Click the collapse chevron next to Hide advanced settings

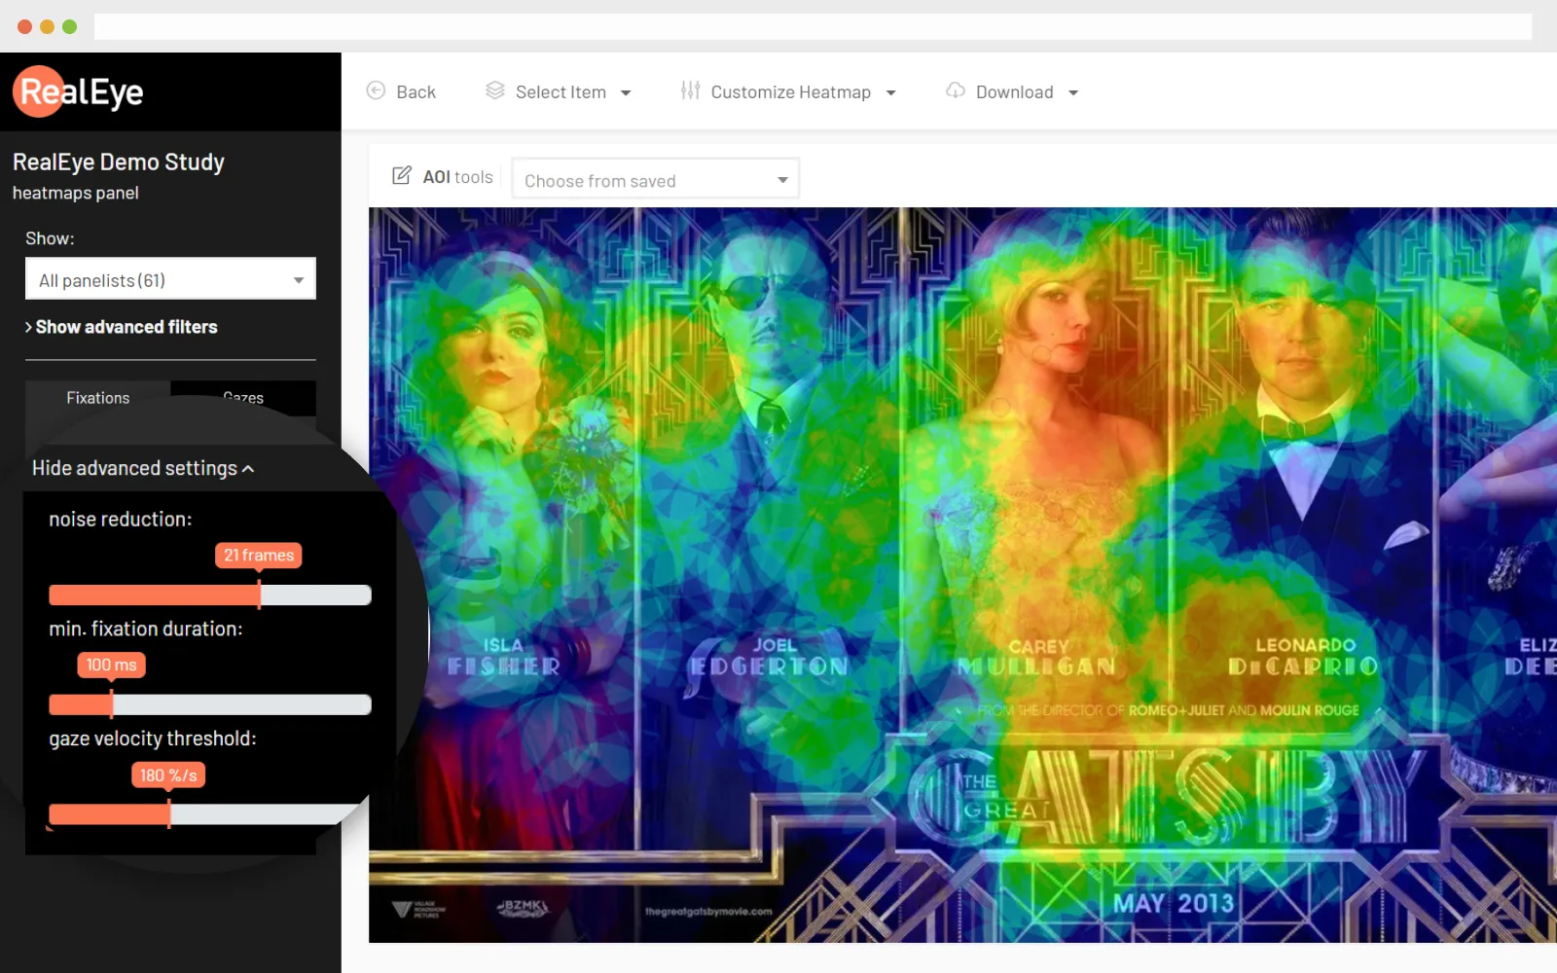tap(250, 468)
